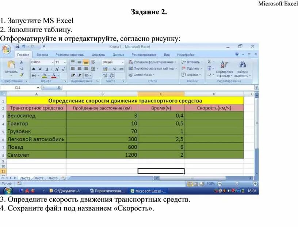
Task: Toggle Top Align vertical alignment
Action: (73, 62)
